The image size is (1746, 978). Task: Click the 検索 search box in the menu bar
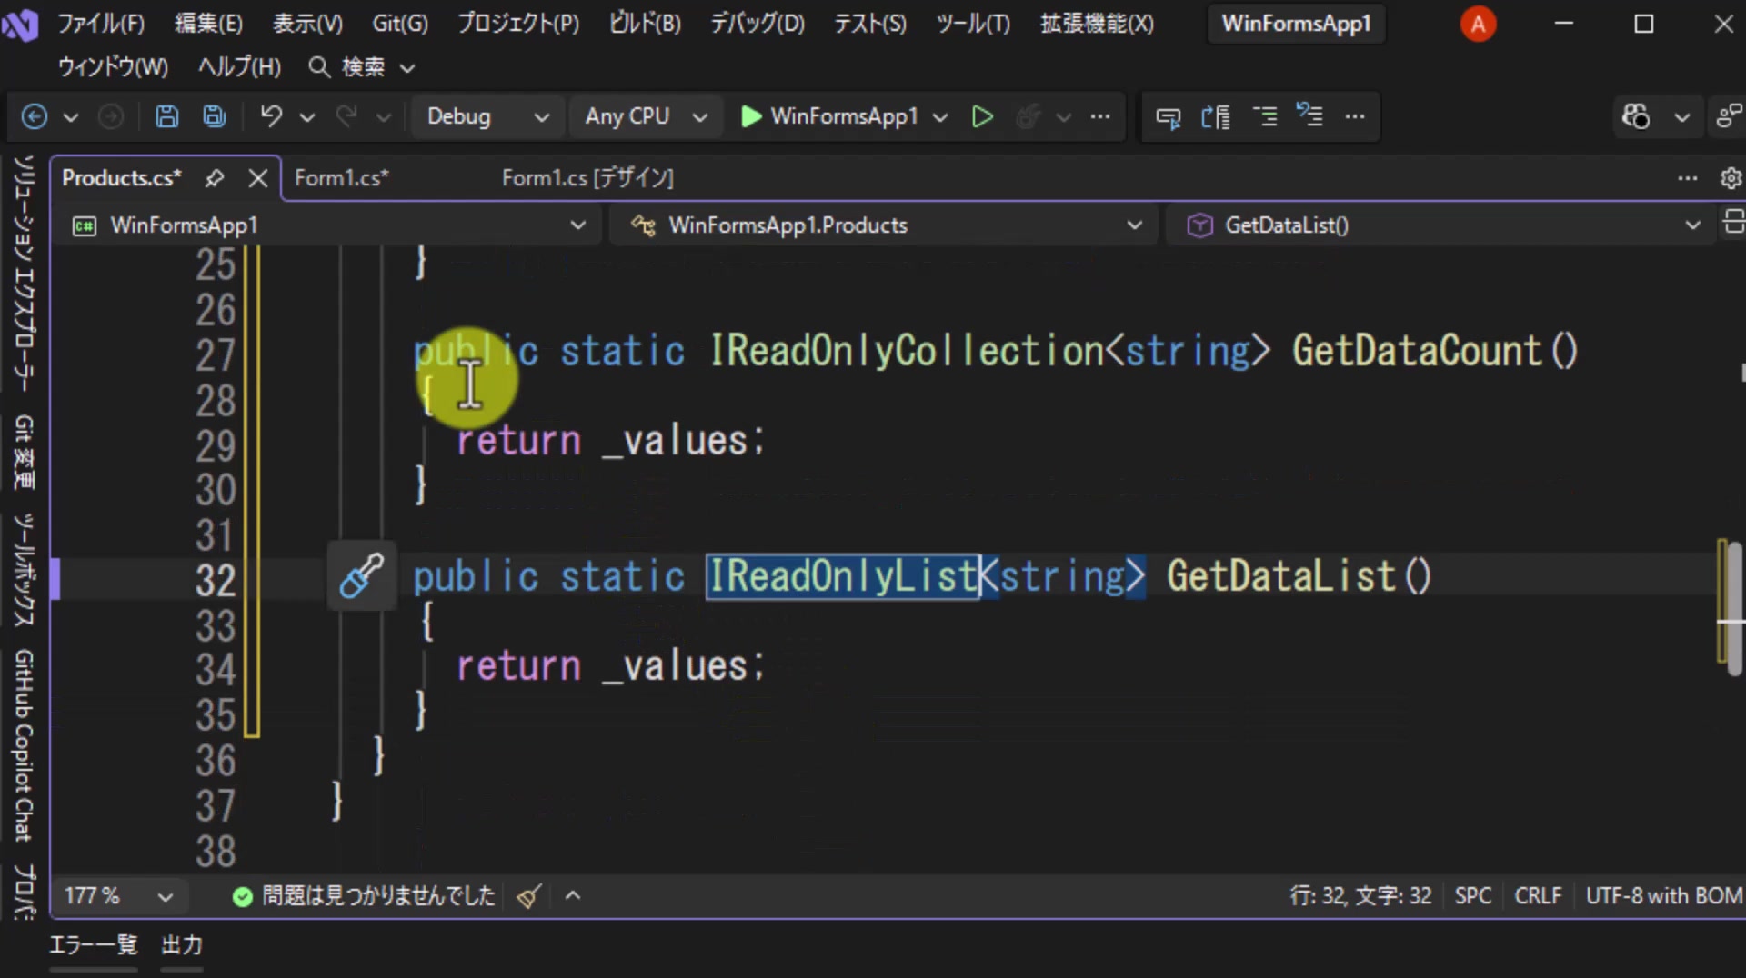point(362,67)
